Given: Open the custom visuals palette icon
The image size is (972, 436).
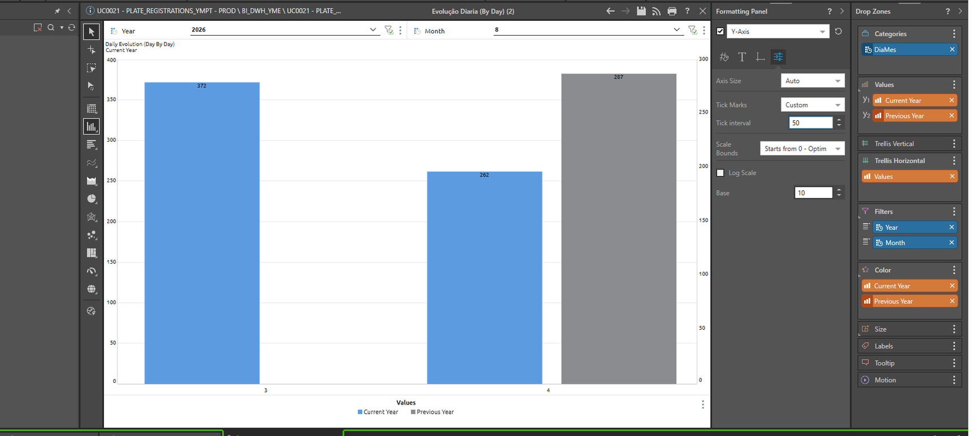Looking at the screenshot, I should (x=92, y=311).
